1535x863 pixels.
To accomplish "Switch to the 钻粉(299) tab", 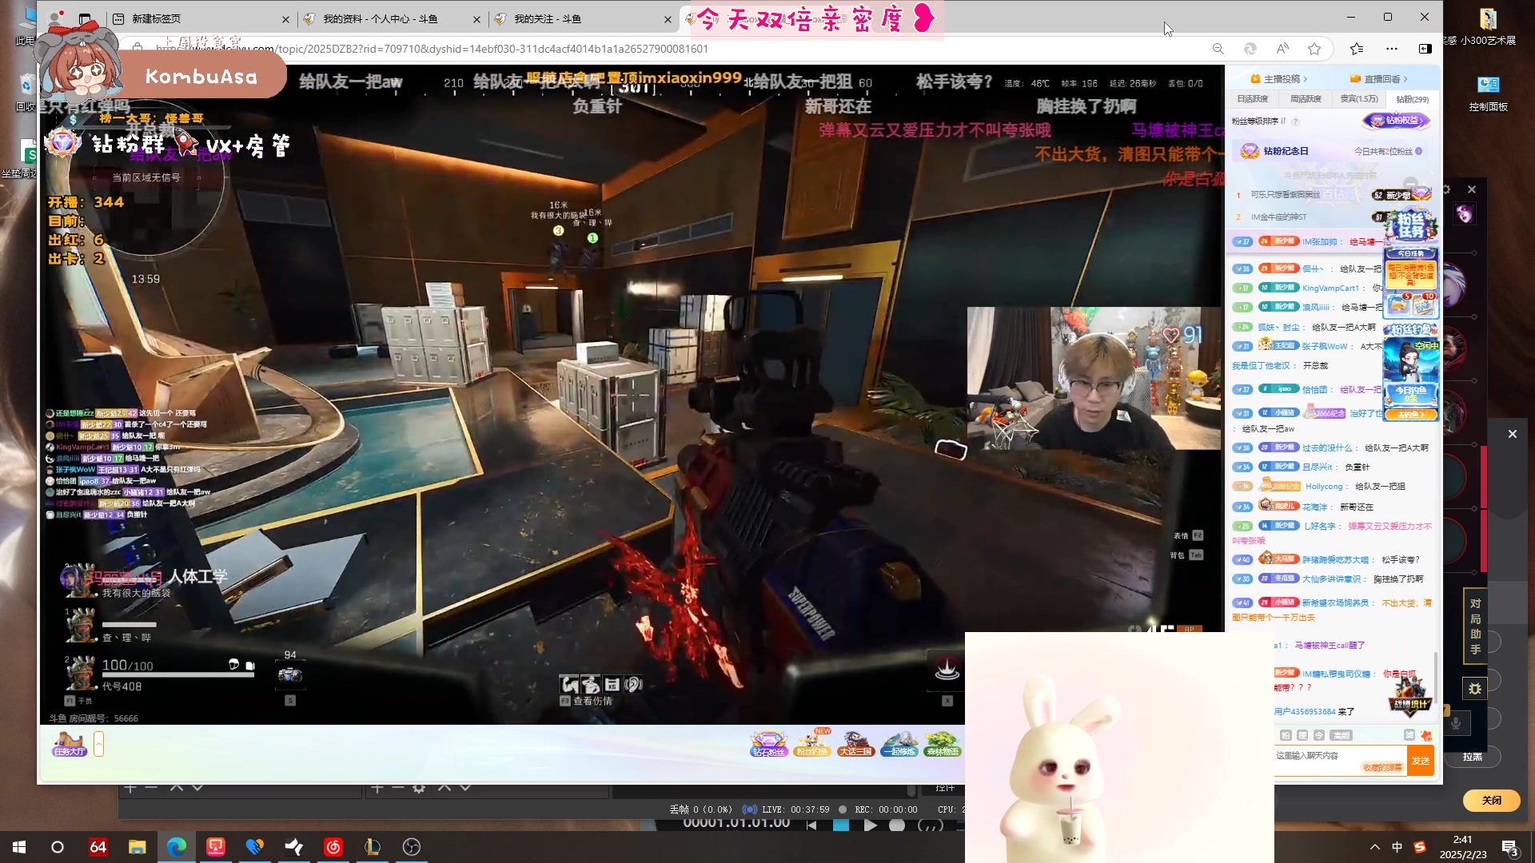I will pyautogui.click(x=1413, y=99).
